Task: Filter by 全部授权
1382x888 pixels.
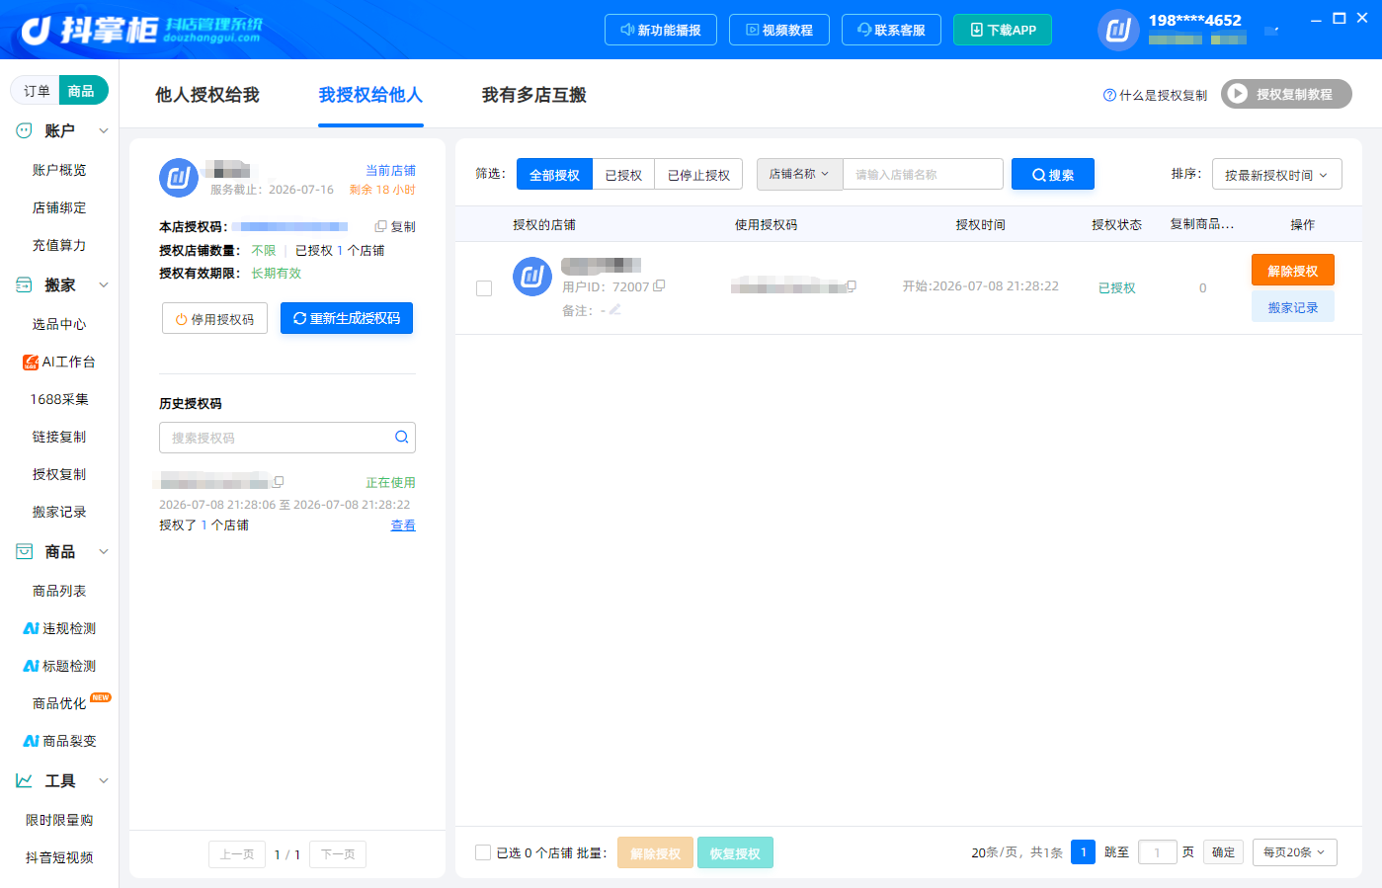Action: [x=554, y=175]
